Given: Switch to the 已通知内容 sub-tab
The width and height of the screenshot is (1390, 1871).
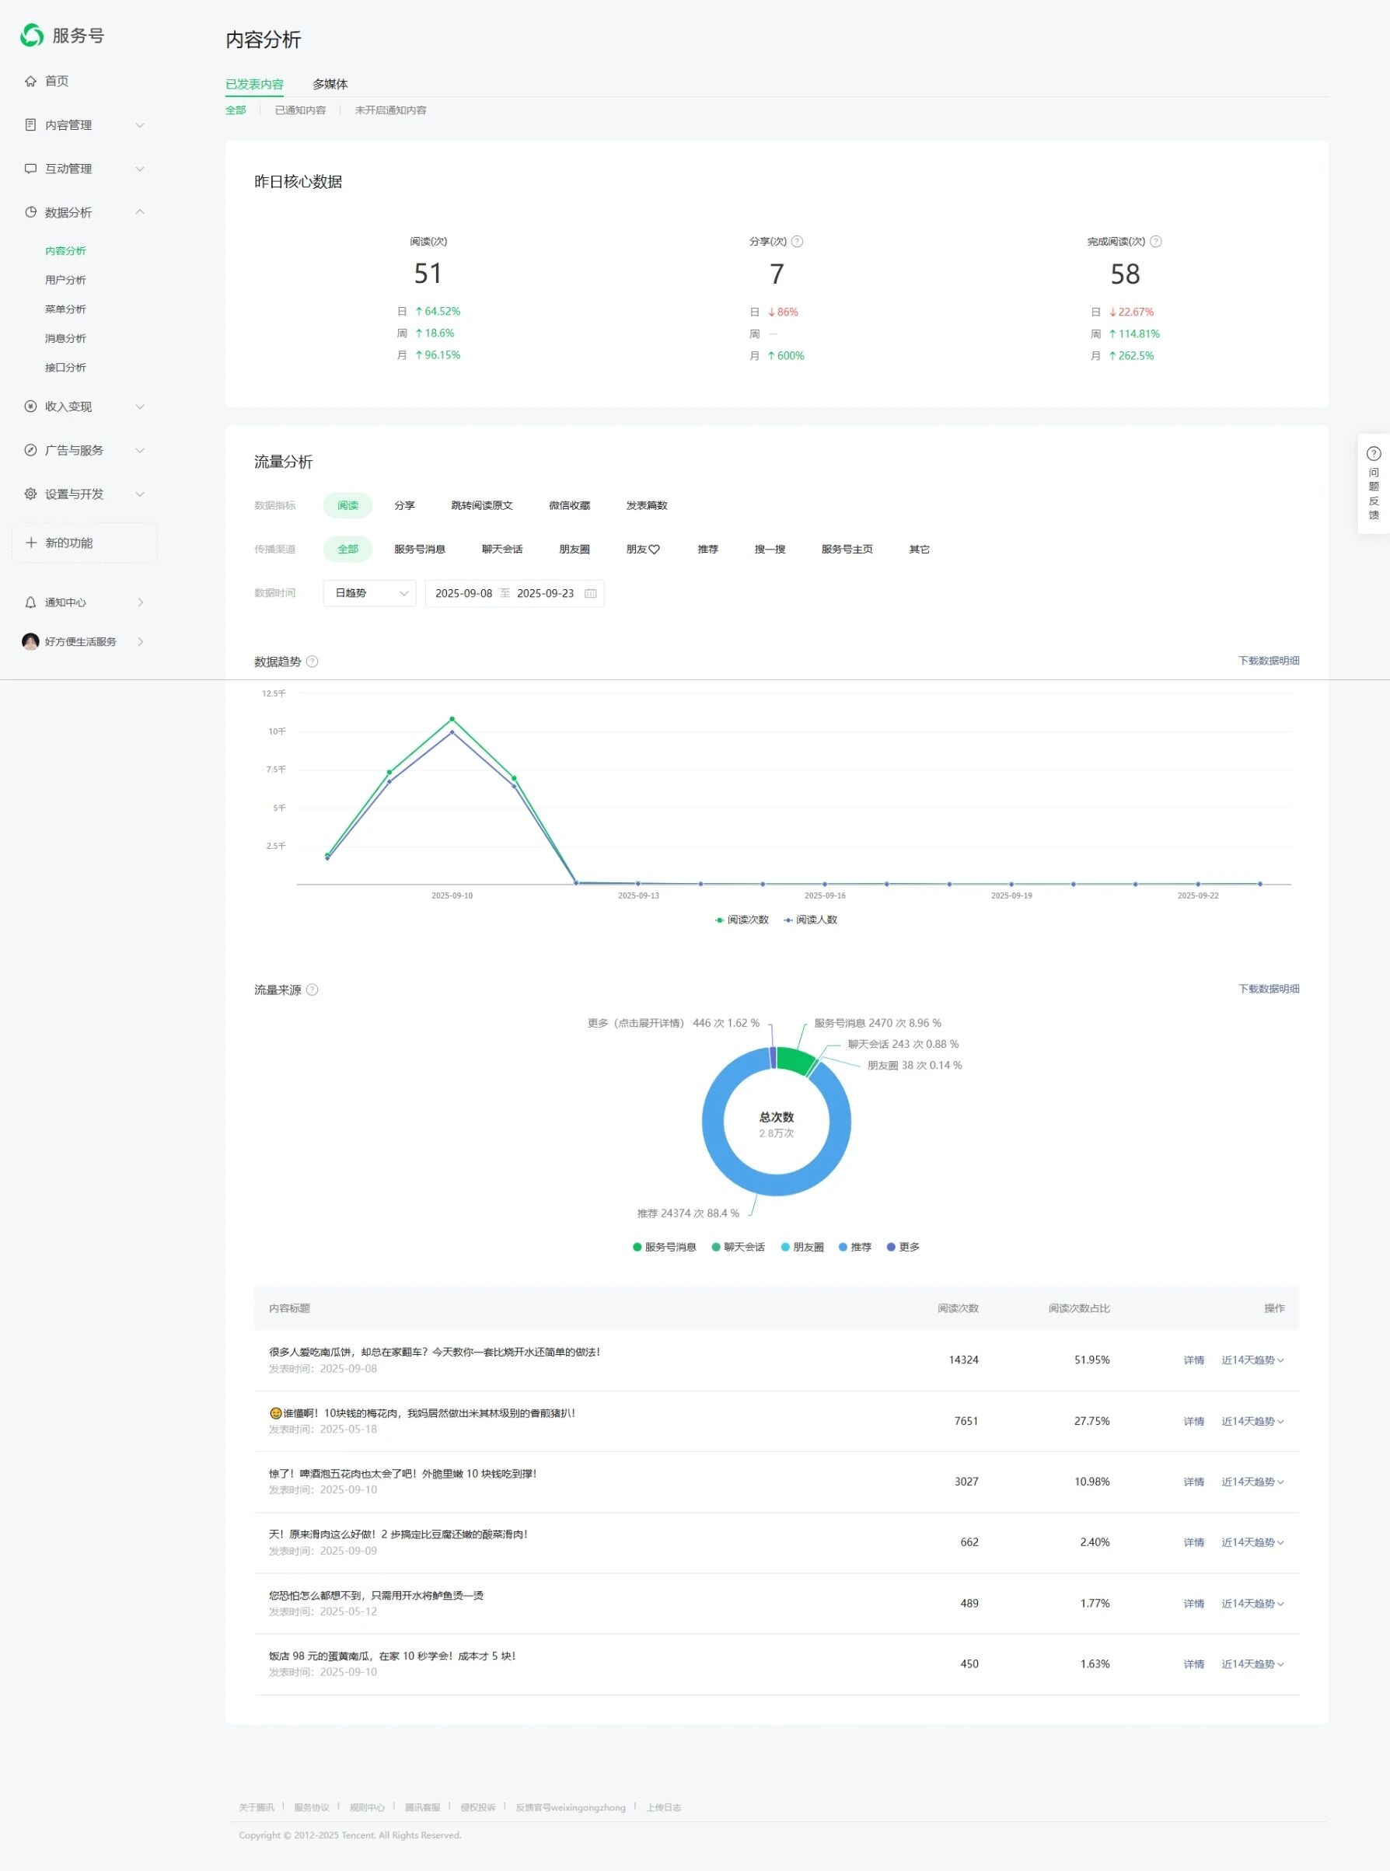Looking at the screenshot, I should pos(300,110).
